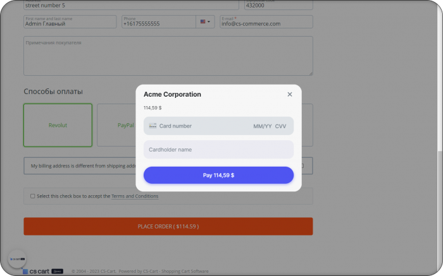Click the round CS-Cart floating widget icon
Image resolution: width=443 pixels, height=276 pixels.
coord(17,259)
